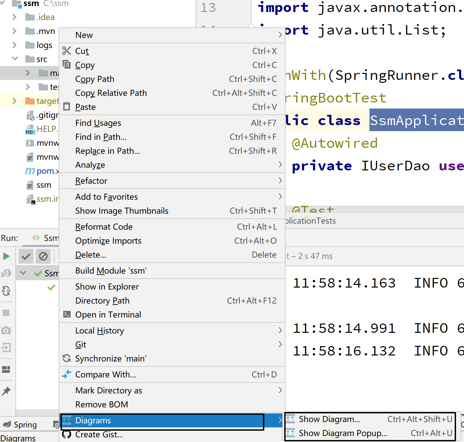The image size is (464, 442).
Task: Click the restore layout icon
Action: pos(6,369)
